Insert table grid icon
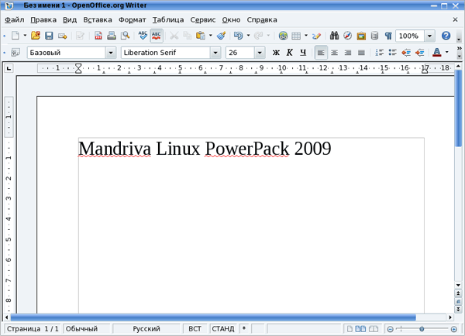Image resolution: width=465 pixels, height=336 pixels. [x=296, y=36]
